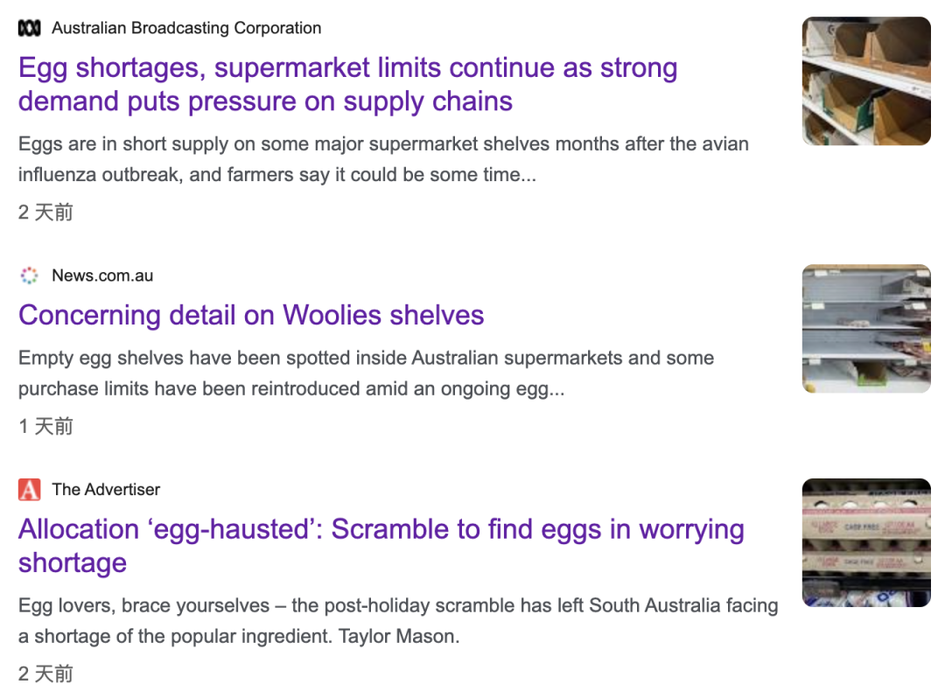Click the timestamp under The Advertiser article

45,674
